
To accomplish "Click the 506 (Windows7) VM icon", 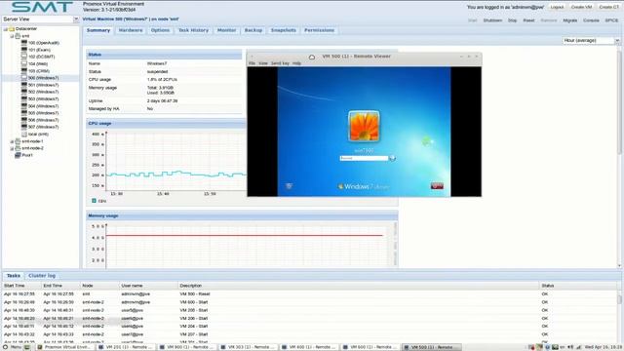I will pos(23,120).
